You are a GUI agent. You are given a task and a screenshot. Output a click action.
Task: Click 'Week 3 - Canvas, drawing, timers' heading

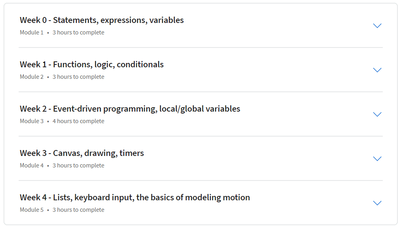click(82, 153)
